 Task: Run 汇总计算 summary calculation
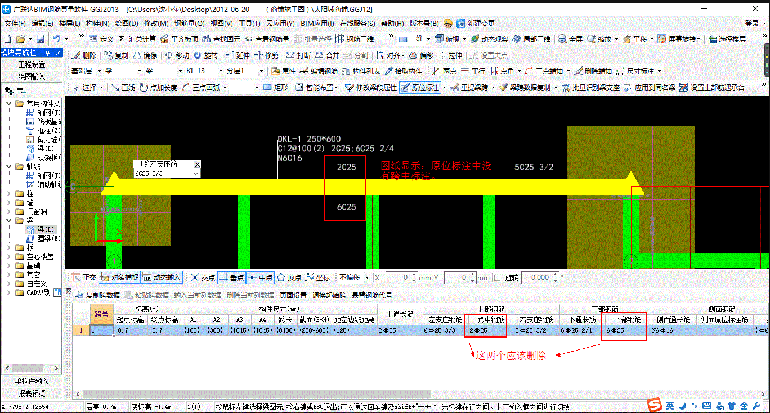tap(137, 39)
